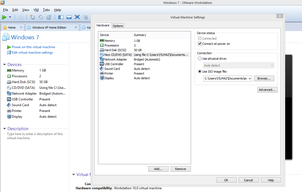This screenshot has height=192, width=302.
Task: Toggle the thumbnail bar view icon
Action: 69,17
